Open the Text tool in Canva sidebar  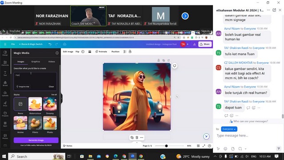click(5, 73)
